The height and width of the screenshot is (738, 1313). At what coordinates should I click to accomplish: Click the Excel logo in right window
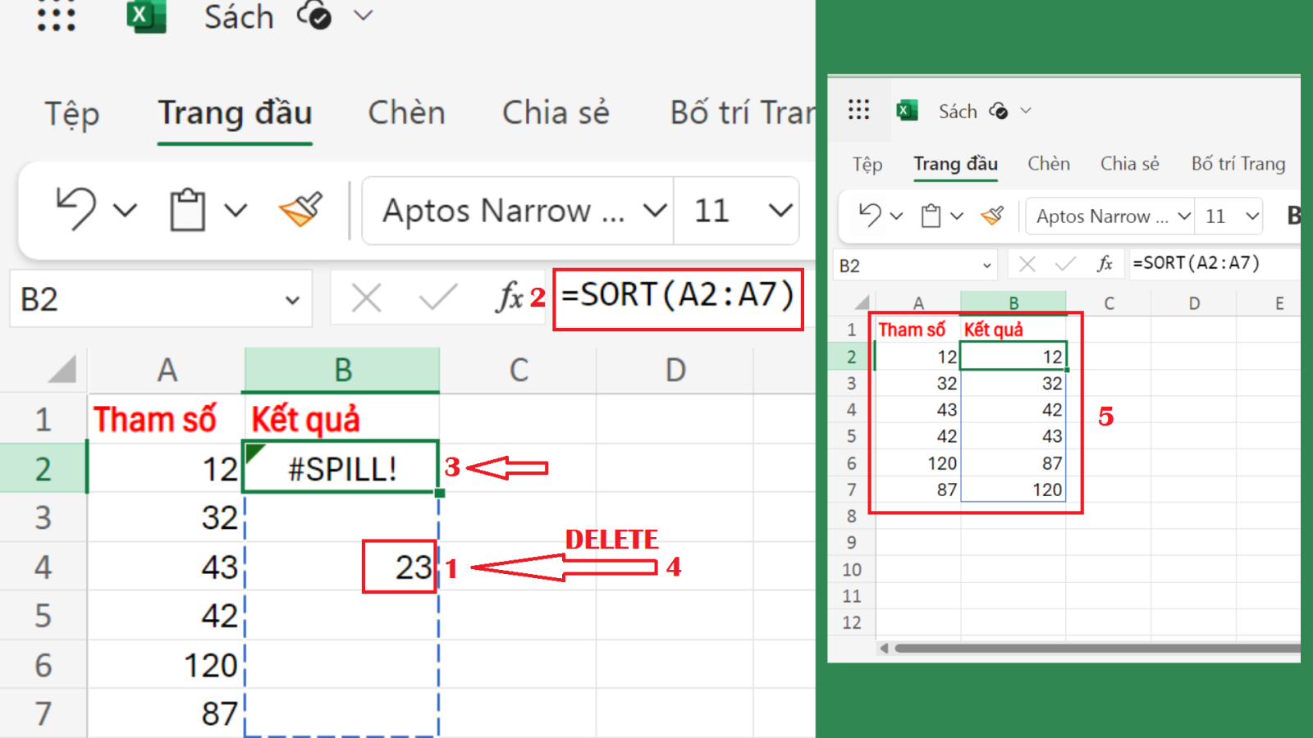(907, 110)
